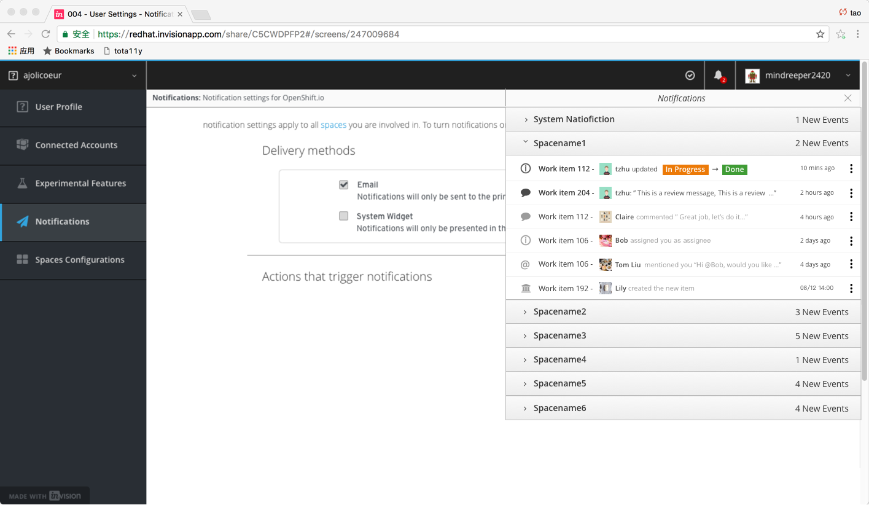Viewport: 869px width, 505px height.
Task: Enable the System Widget delivery method
Action: point(344,216)
